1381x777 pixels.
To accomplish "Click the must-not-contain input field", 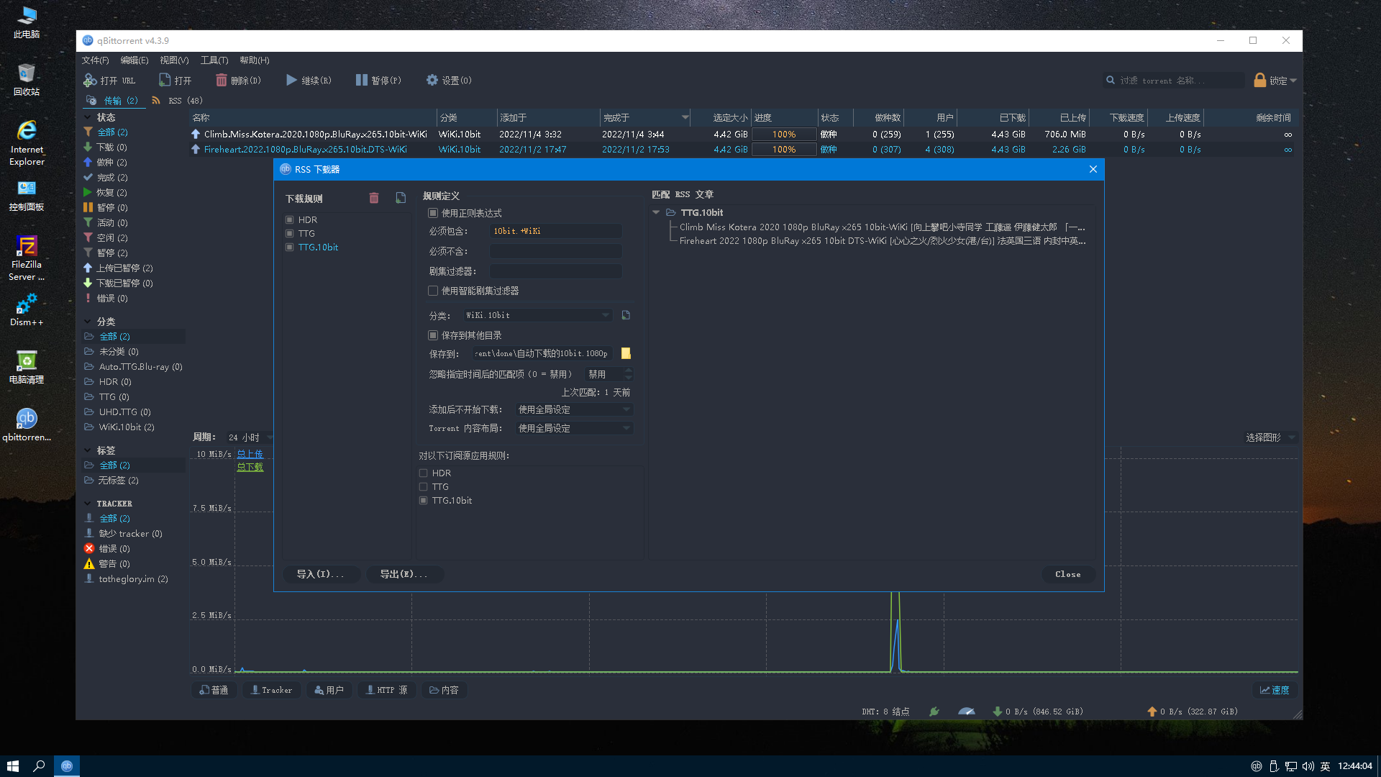I will click(x=555, y=251).
